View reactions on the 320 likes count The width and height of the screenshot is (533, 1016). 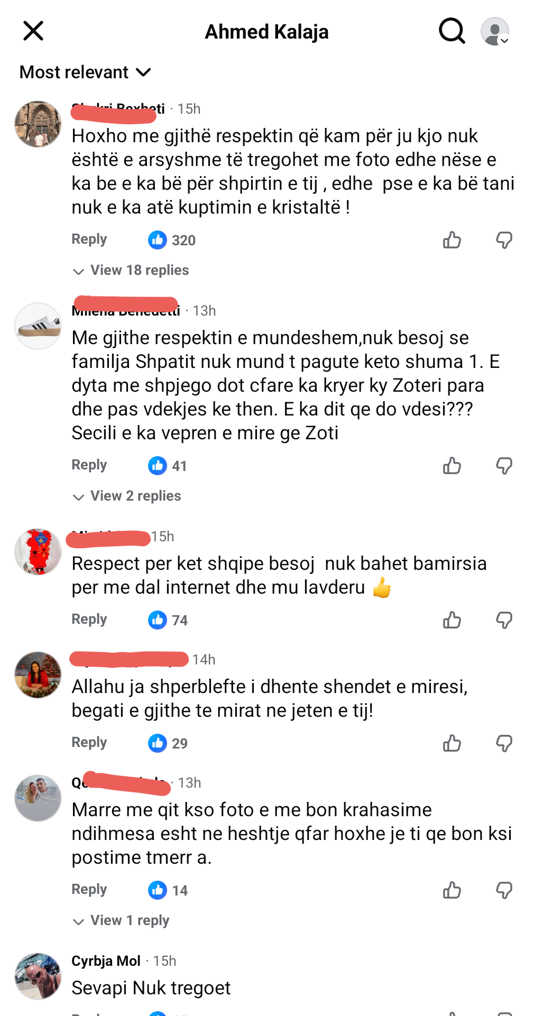coord(172,240)
